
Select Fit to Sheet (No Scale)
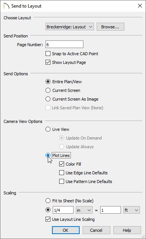48,200
